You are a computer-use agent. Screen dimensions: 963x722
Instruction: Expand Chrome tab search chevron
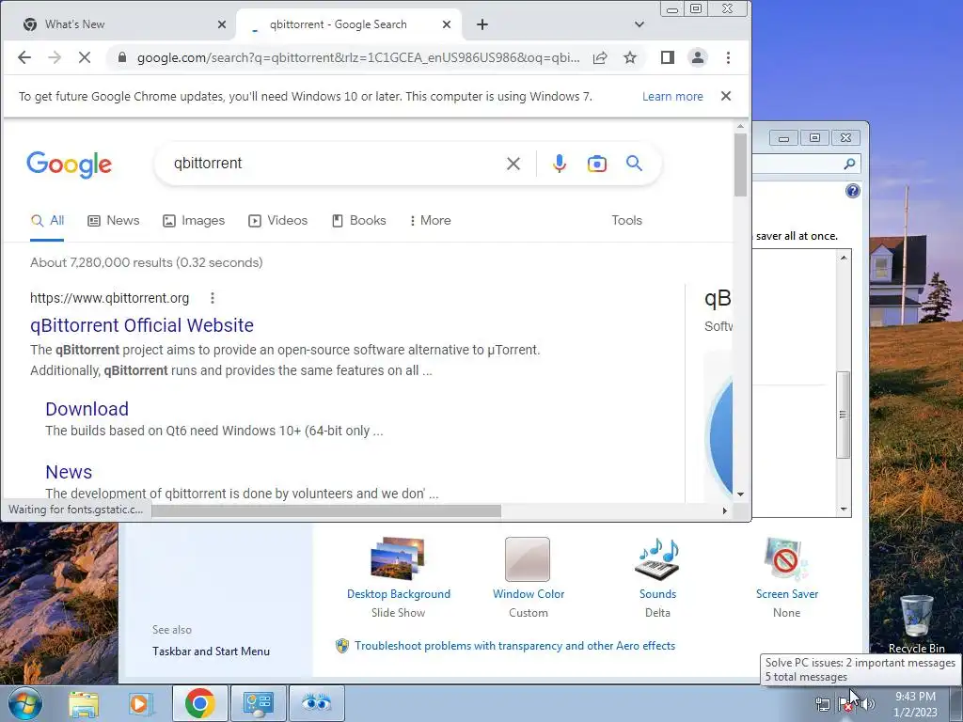pyautogui.click(x=639, y=24)
